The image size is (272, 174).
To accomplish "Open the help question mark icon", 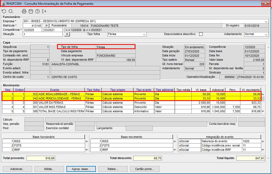I will (37, 11).
